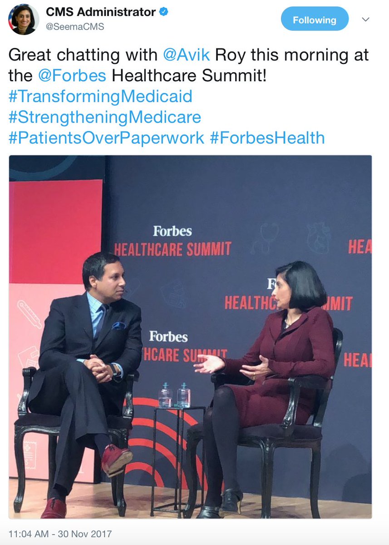Enlarge the Forbes Healthcare Summit photo
Viewport: 389px width, 545px height.
tap(190, 337)
